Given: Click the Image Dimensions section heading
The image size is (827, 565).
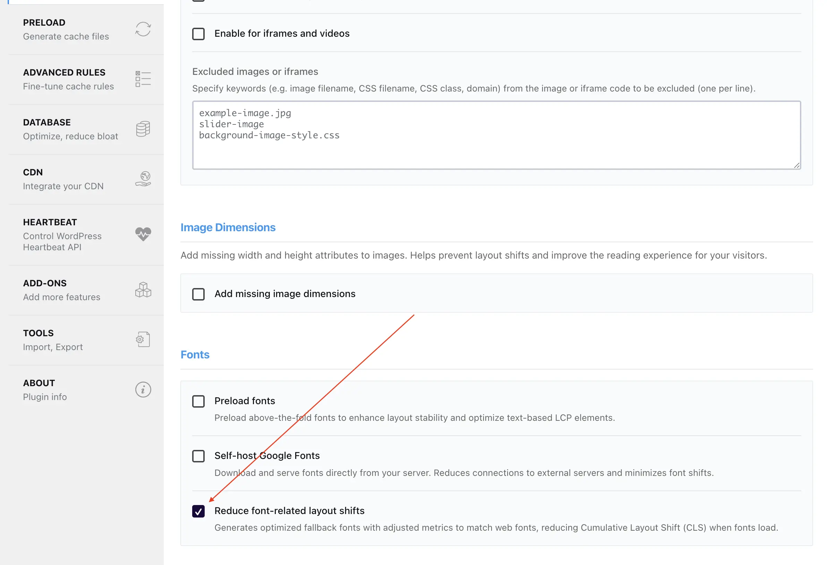Looking at the screenshot, I should click(228, 228).
